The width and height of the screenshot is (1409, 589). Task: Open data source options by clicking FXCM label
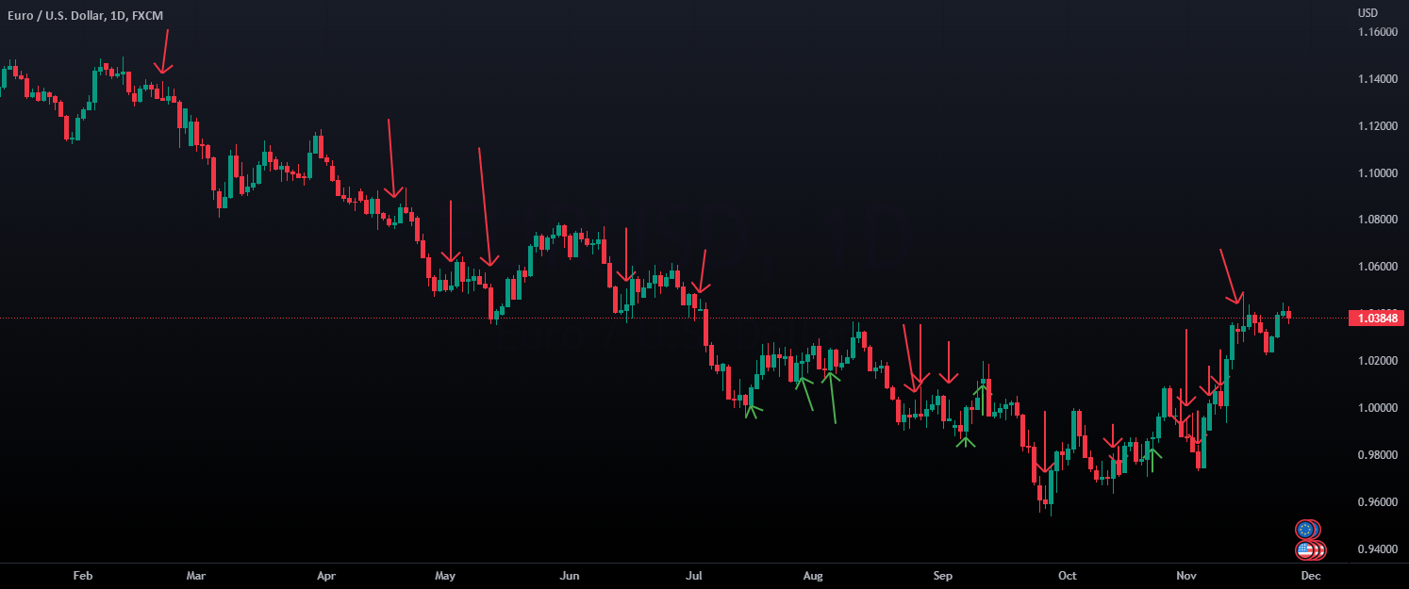coord(146,15)
